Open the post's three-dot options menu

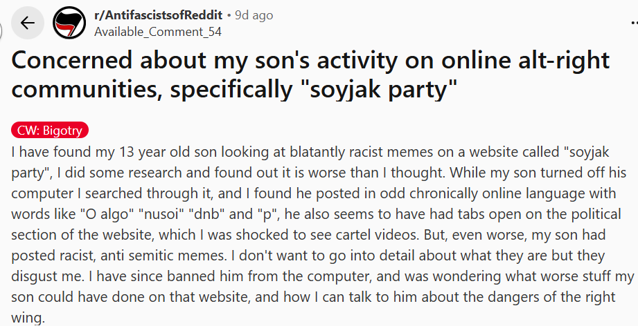[632, 23]
